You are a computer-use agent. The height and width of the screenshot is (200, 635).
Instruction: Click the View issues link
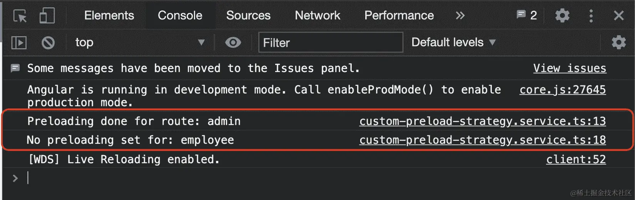[x=569, y=69]
